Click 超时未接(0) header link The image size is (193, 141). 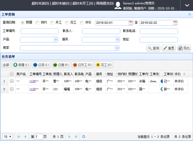61,3
